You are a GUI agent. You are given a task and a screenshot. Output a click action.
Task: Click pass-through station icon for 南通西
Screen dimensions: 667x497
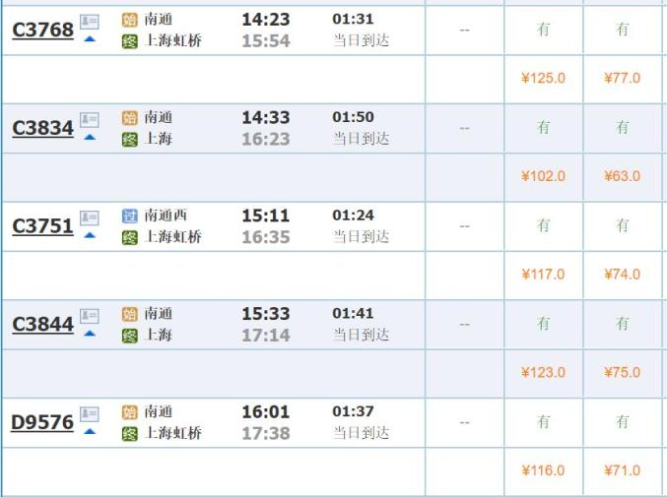pyautogui.click(x=130, y=216)
